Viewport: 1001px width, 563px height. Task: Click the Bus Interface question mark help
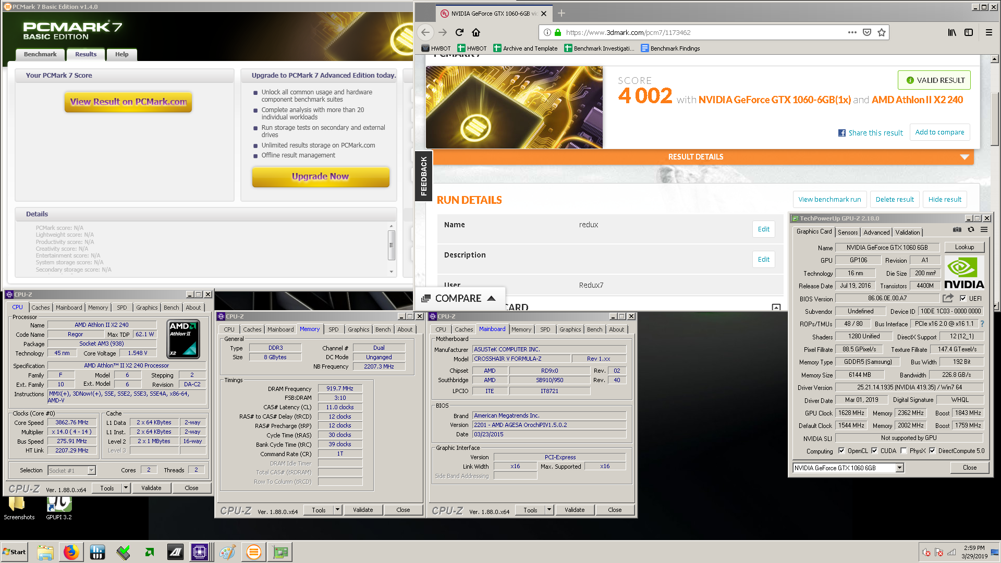pyautogui.click(x=982, y=324)
